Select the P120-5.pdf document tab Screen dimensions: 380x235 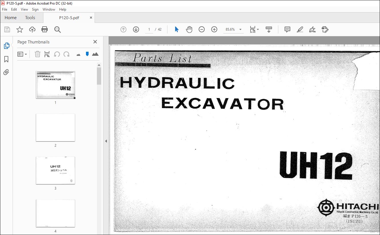(x=69, y=18)
